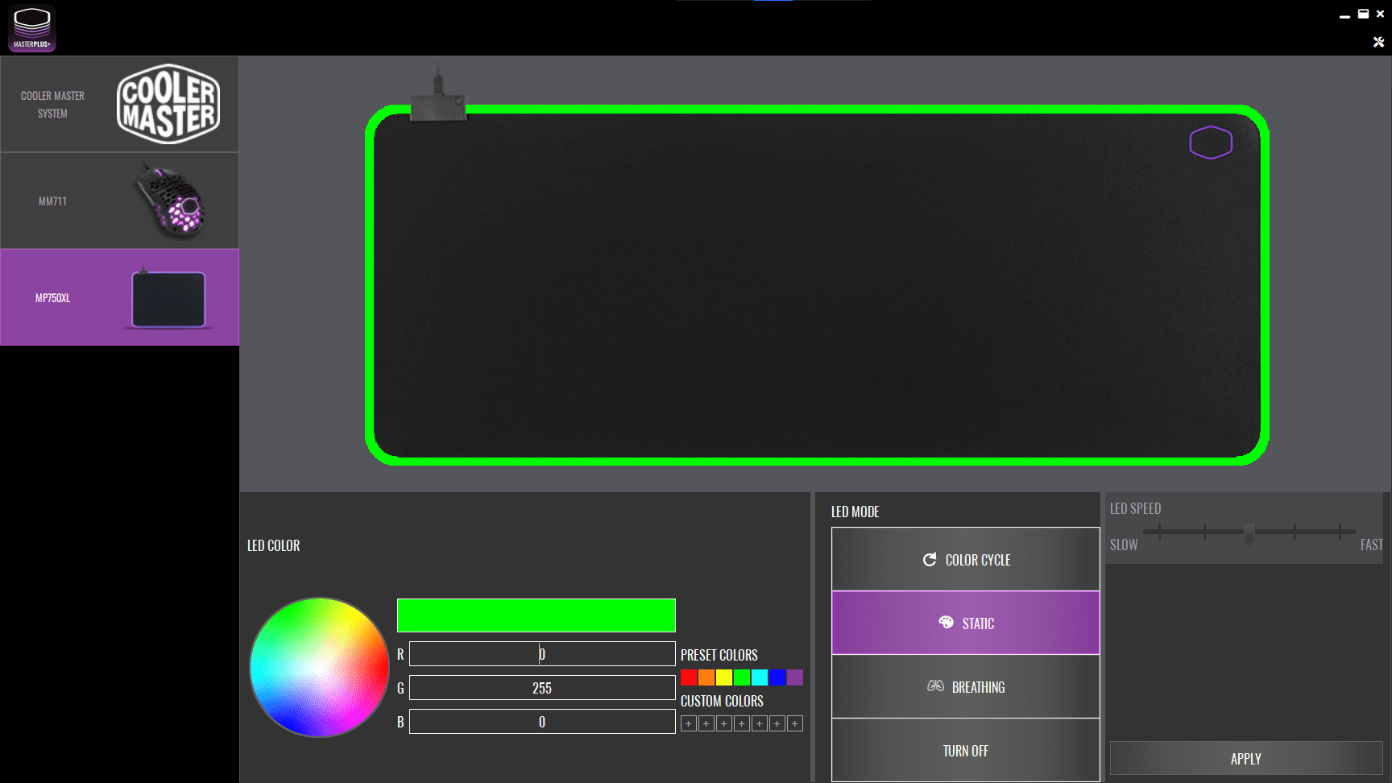This screenshot has width=1392, height=783.
Task: Choose the orange preset color
Action: pos(706,677)
